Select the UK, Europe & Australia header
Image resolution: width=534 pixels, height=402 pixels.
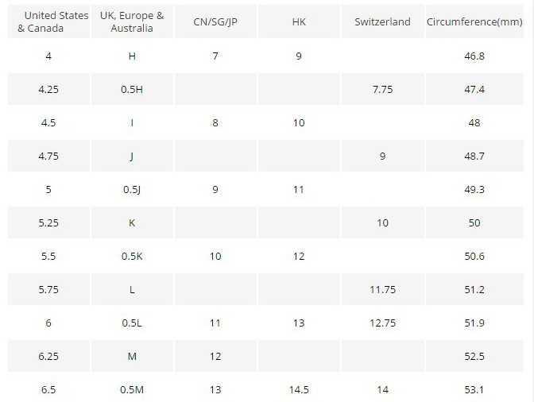tap(132, 21)
